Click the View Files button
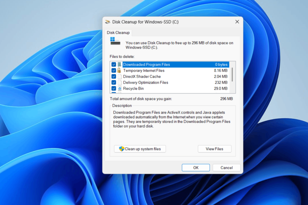 (214, 149)
